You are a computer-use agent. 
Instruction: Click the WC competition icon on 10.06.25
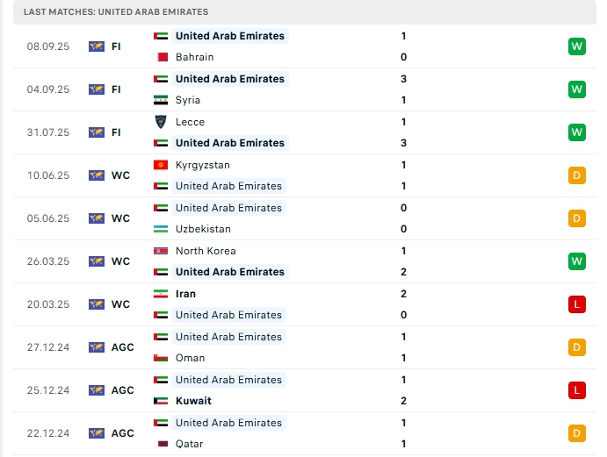pos(97,175)
